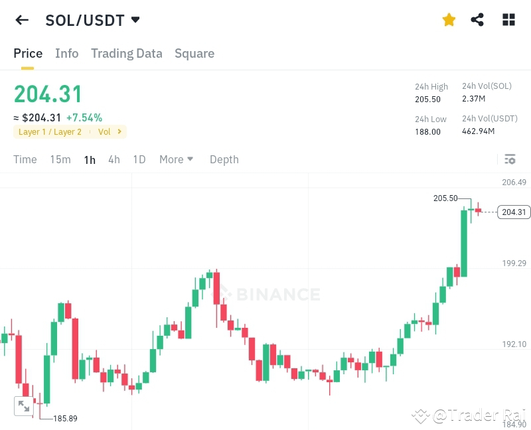The width and height of the screenshot is (531, 430).
Task: Open the Square tab
Action: [194, 53]
